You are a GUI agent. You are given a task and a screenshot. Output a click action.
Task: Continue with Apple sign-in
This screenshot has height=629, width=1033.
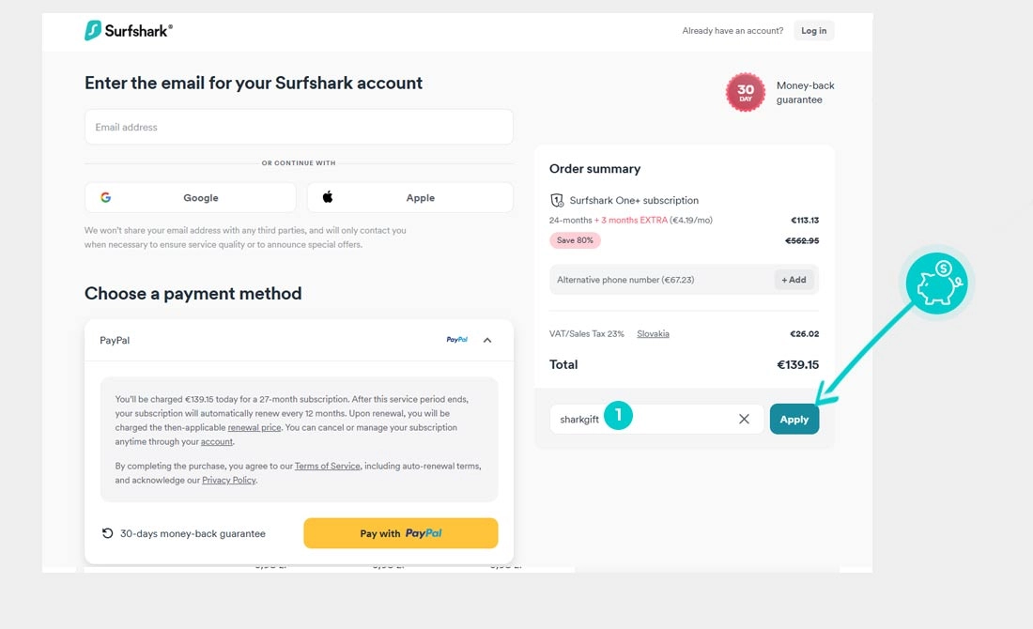point(410,198)
